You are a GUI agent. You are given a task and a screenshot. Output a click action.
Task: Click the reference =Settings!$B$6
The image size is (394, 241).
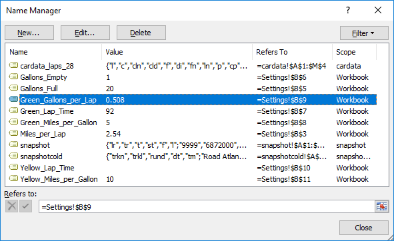281,77
